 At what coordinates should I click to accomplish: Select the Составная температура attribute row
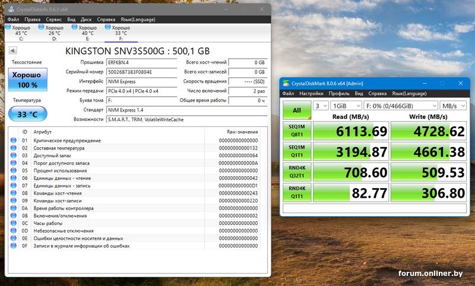[134, 148]
